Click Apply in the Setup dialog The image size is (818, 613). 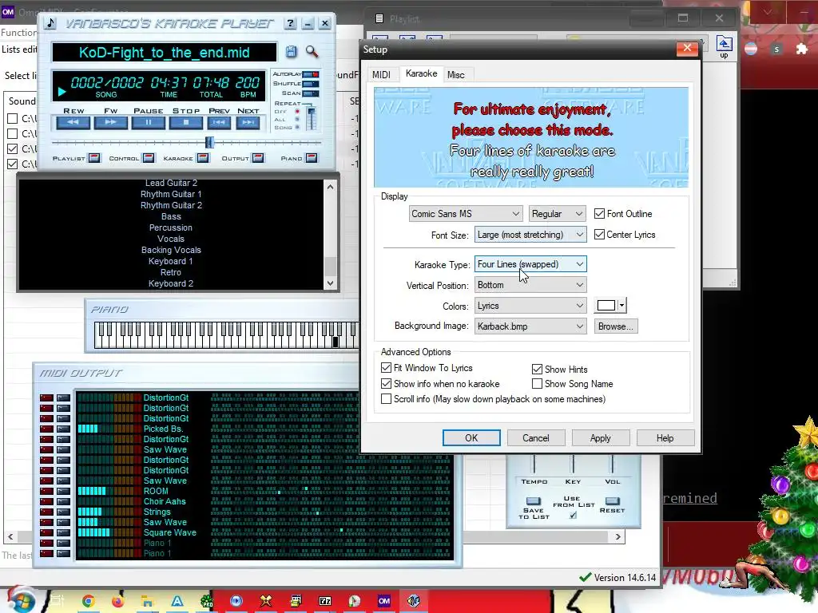[x=601, y=438]
